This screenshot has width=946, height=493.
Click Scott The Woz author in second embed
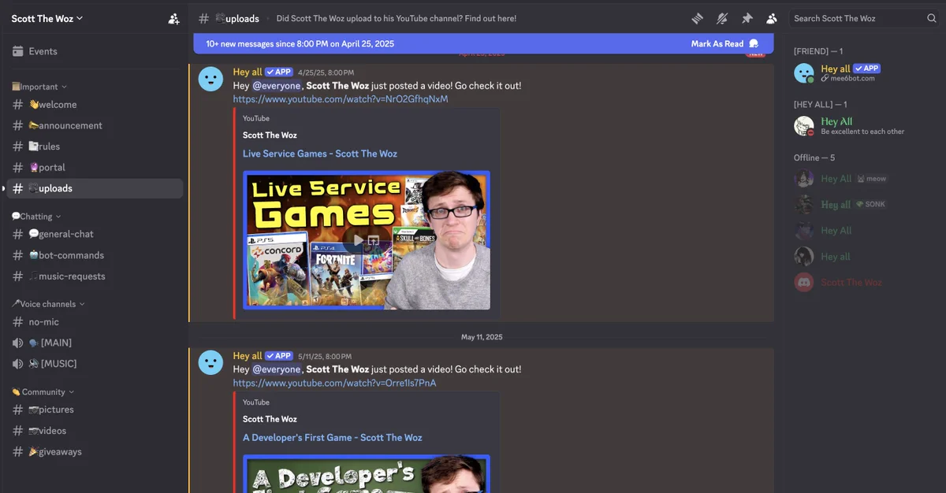(270, 419)
